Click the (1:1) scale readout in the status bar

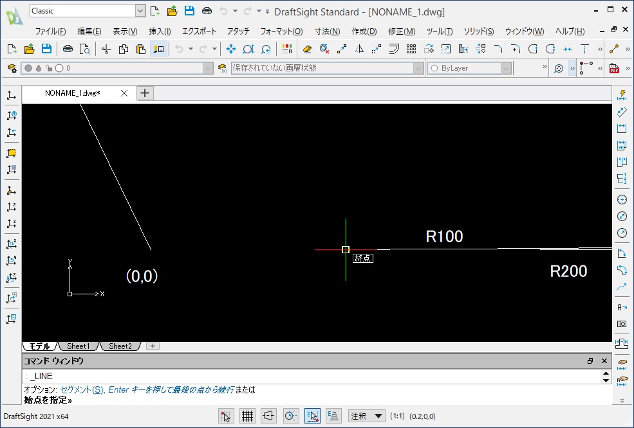[397, 416]
